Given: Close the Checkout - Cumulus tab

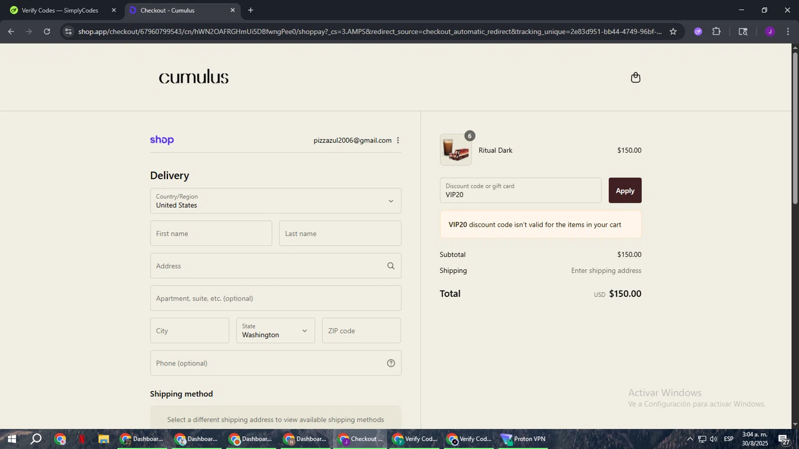Looking at the screenshot, I should point(232,10).
